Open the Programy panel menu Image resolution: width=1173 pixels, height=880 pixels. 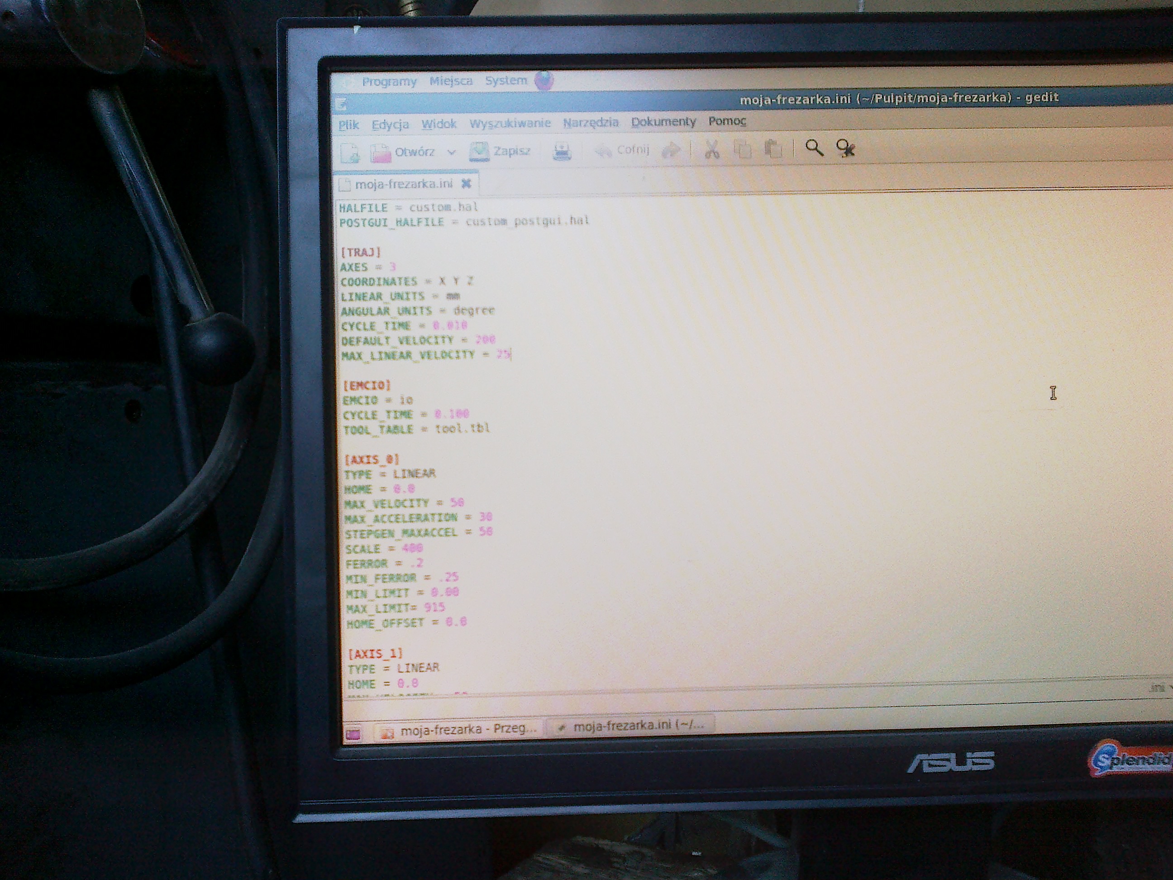pyautogui.click(x=389, y=81)
